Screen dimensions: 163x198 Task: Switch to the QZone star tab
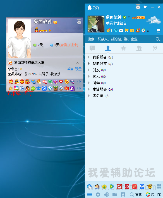123,48
